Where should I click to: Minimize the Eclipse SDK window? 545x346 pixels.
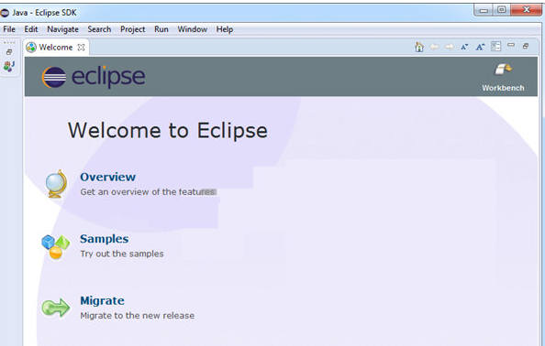click(484, 10)
